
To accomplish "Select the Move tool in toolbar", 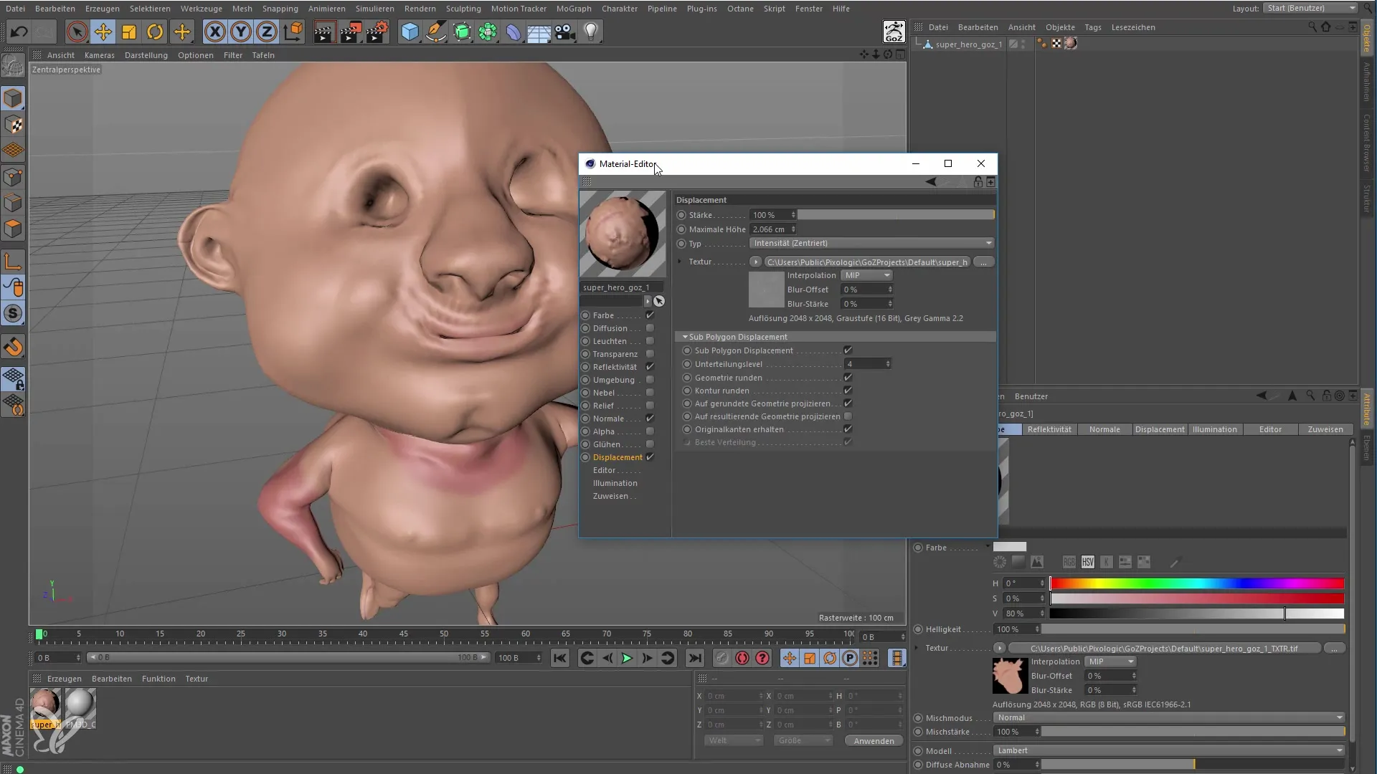I will [103, 32].
